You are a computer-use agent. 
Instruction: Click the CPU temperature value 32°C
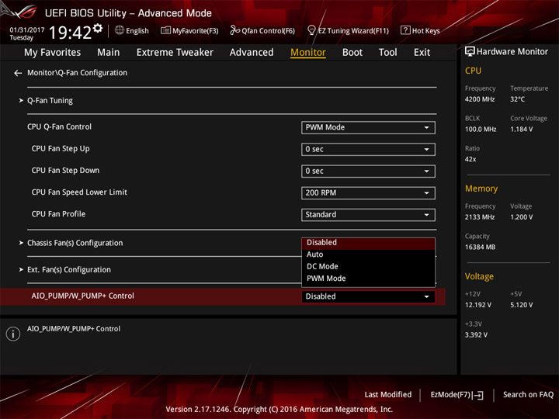point(517,99)
